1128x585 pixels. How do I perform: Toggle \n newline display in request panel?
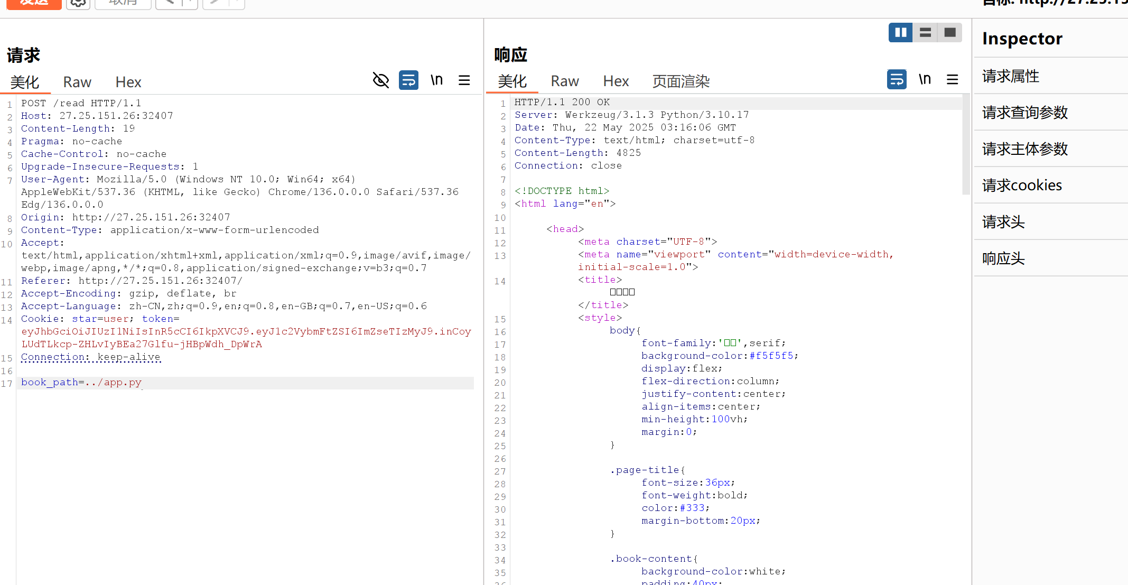[x=436, y=80]
